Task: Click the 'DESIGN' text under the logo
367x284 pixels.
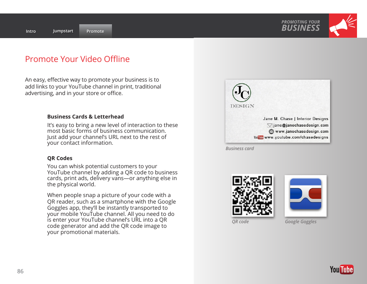Action: point(242,106)
